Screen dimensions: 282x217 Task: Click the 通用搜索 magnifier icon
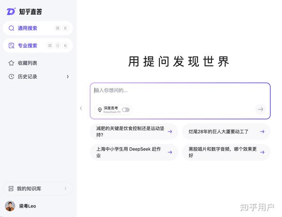[x=12, y=28]
